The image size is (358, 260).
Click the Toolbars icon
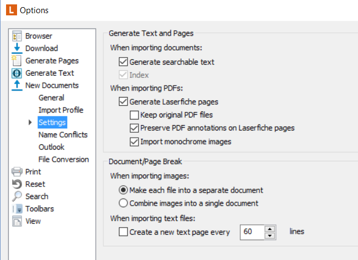[17, 209]
